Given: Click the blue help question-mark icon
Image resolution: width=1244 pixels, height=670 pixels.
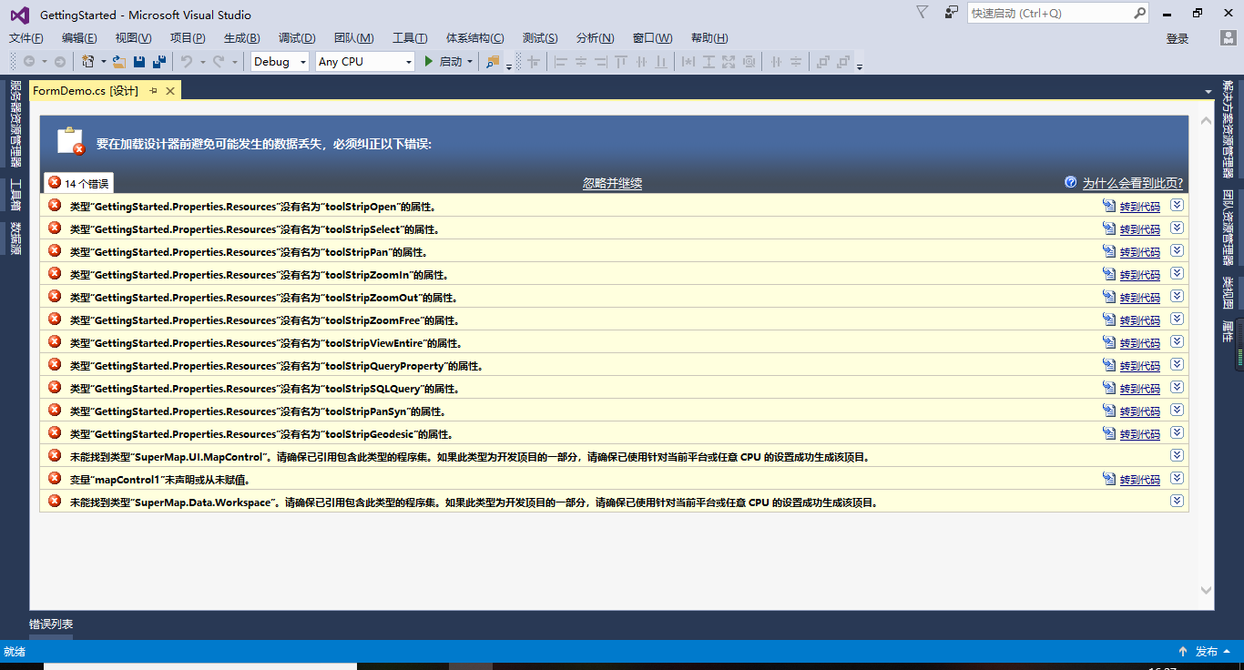Looking at the screenshot, I should [x=1071, y=182].
